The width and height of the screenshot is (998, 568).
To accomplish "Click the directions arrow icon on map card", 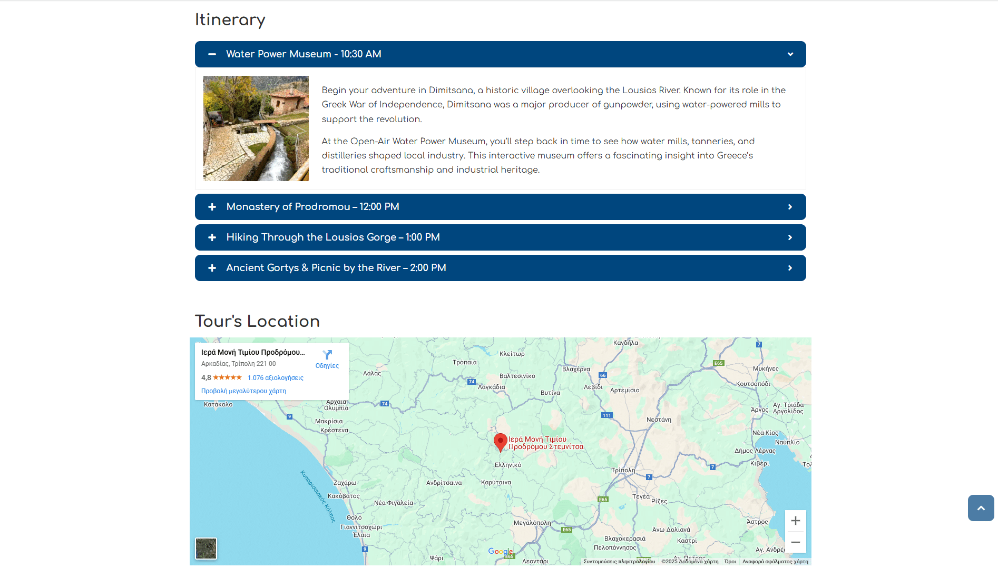I will click(x=327, y=355).
